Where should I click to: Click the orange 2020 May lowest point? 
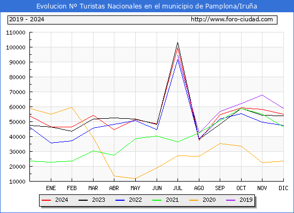pos(135,178)
